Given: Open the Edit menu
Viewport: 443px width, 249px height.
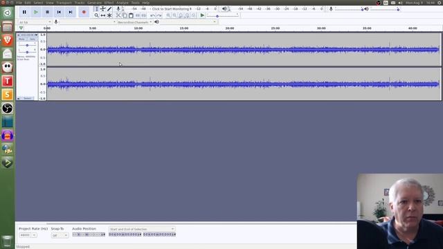Looking at the screenshot, I should point(28,3).
